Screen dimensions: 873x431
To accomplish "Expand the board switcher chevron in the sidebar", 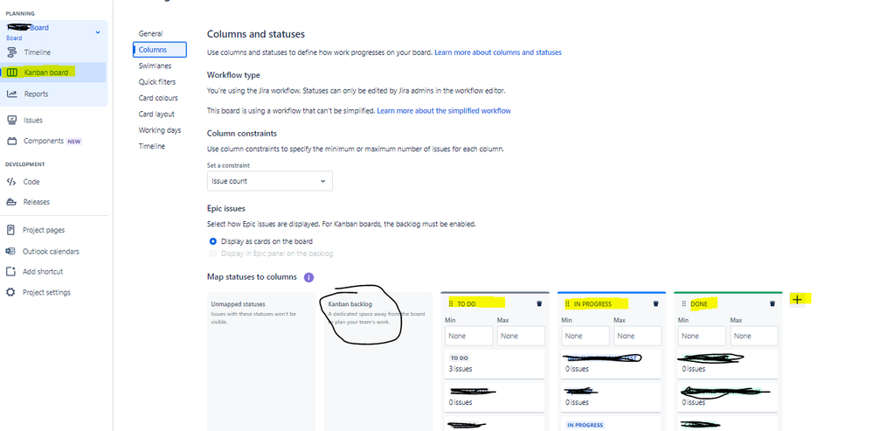I will 98,32.
